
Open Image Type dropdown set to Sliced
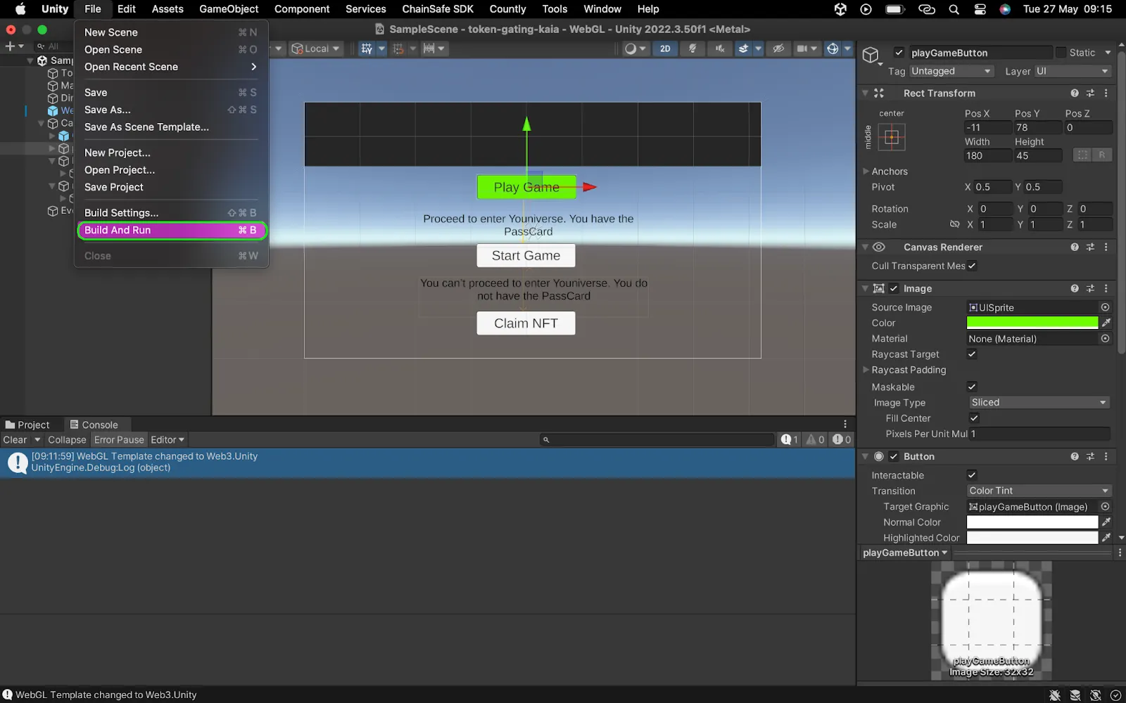(x=1038, y=402)
